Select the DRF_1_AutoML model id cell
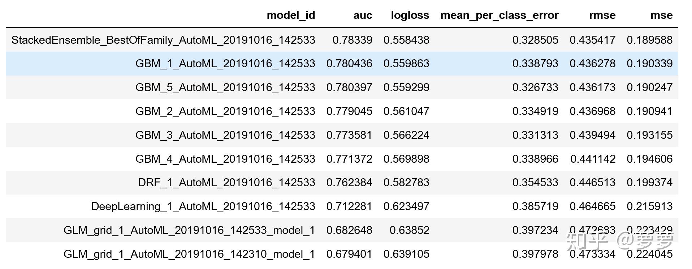The height and width of the screenshot is (269, 692). point(226,183)
